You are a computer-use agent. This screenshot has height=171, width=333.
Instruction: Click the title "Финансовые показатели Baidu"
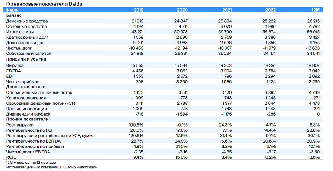pos(44,4)
